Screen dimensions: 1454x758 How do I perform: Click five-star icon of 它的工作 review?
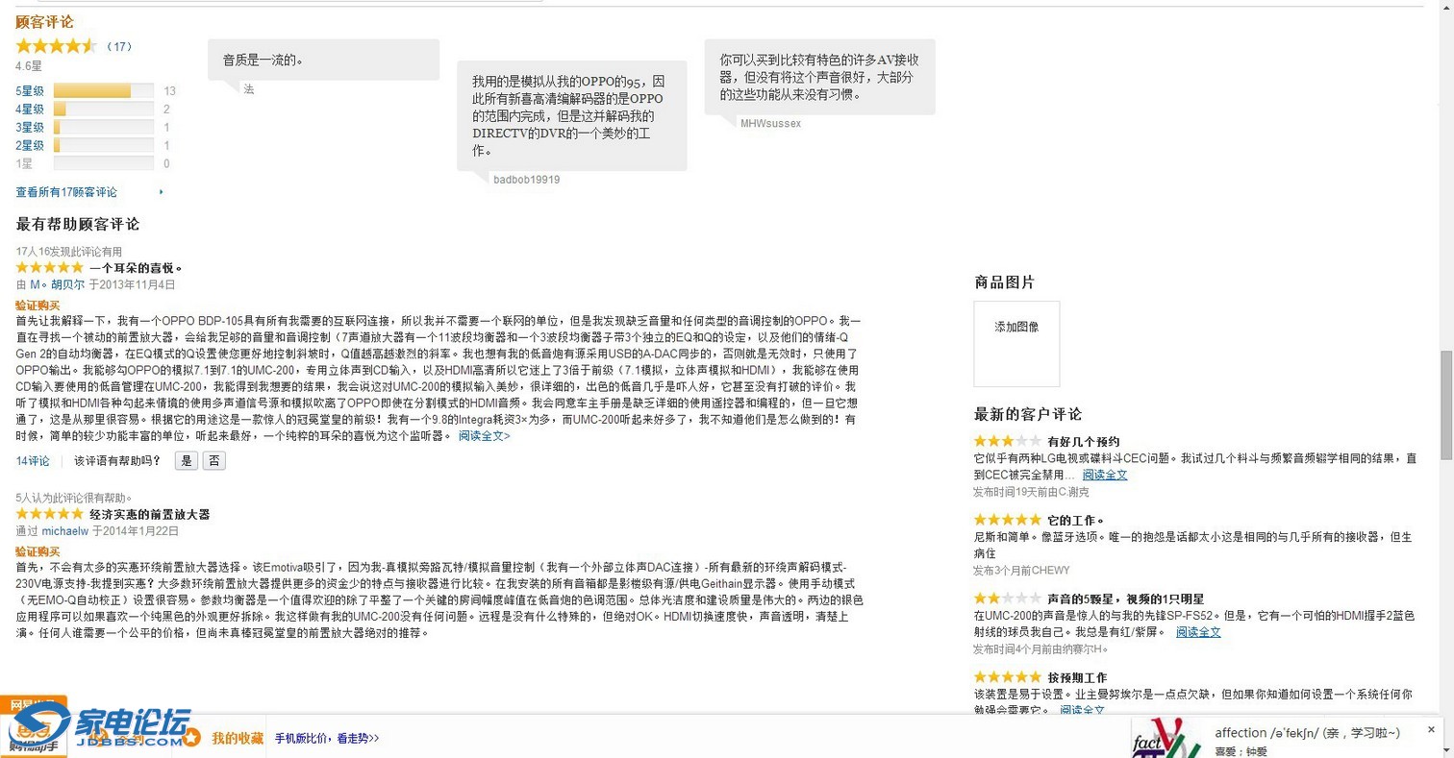tap(1008, 519)
